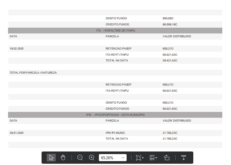Click the IPM - IPI EXPORTACAO section header
The image size is (231, 165).
pos(115,115)
